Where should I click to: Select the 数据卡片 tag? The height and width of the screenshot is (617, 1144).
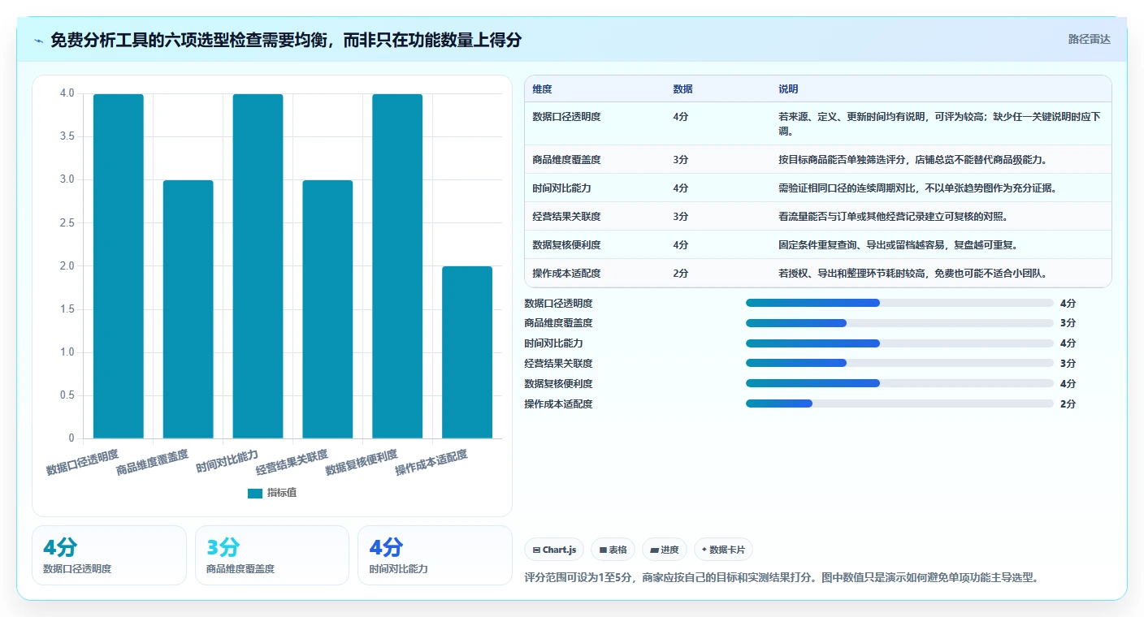723,550
